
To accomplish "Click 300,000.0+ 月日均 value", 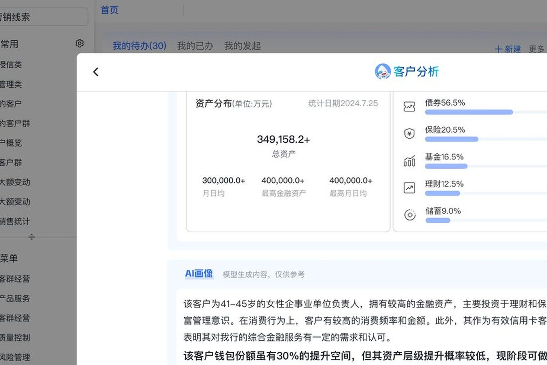I will pos(223,180).
